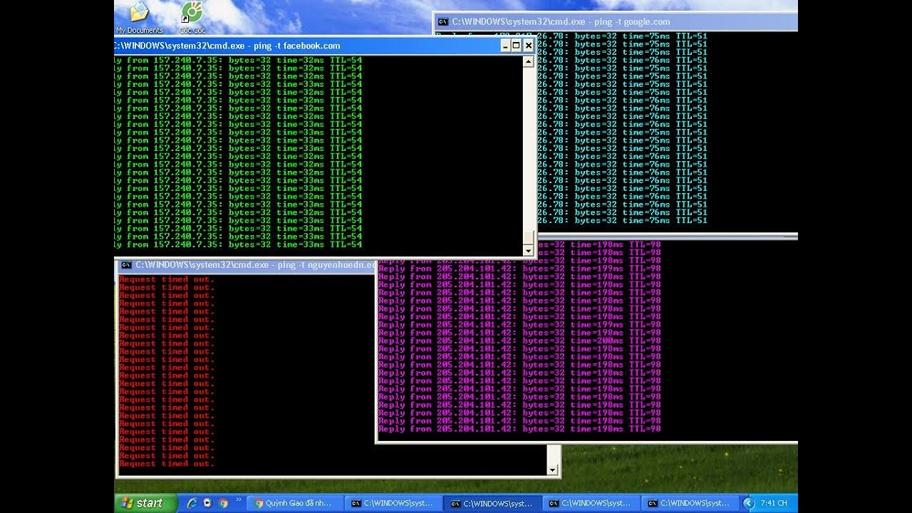Click down arrow of red timed-out window scrollbar
Image resolution: width=912 pixels, height=513 pixels.
tap(552, 470)
